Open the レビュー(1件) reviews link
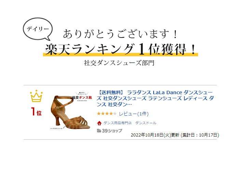This screenshot has width=239, height=172. [134, 114]
